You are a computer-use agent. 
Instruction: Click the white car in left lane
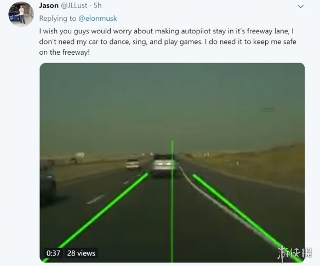tap(133, 164)
